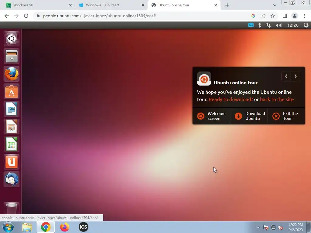Close the Windows 10 in React tab
This screenshot has height=233, width=311.
point(143,5)
